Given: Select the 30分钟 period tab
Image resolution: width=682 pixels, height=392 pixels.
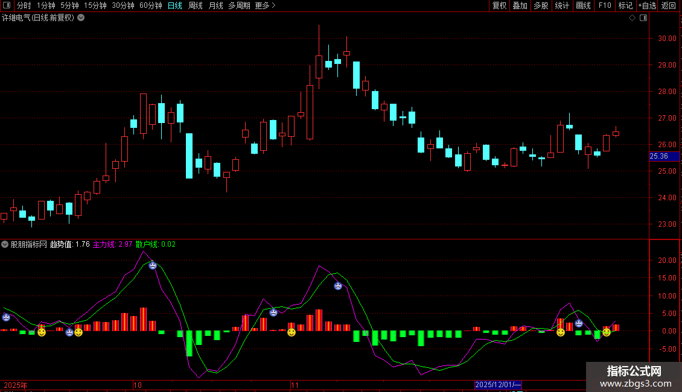Looking at the screenshot, I should (x=123, y=5).
